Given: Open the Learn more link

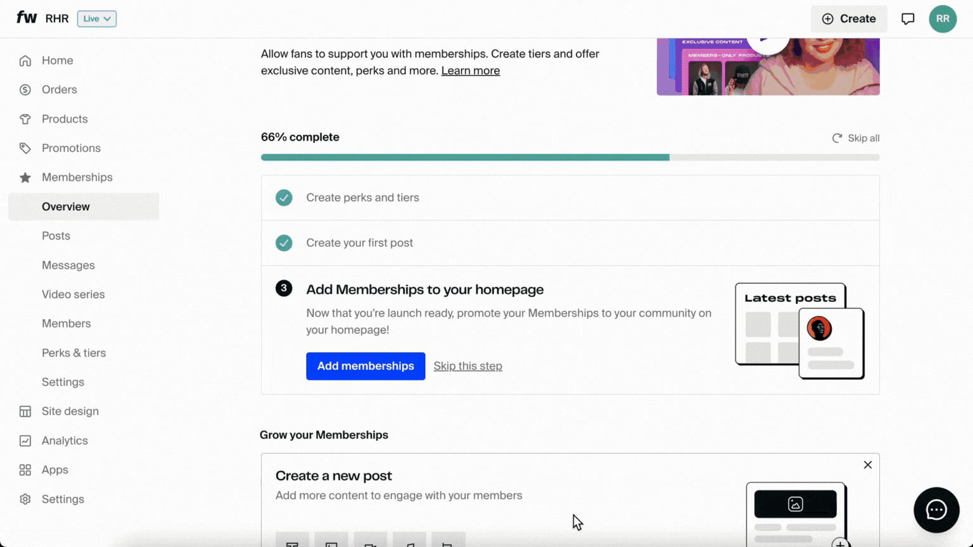Looking at the screenshot, I should click(x=470, y=70).
